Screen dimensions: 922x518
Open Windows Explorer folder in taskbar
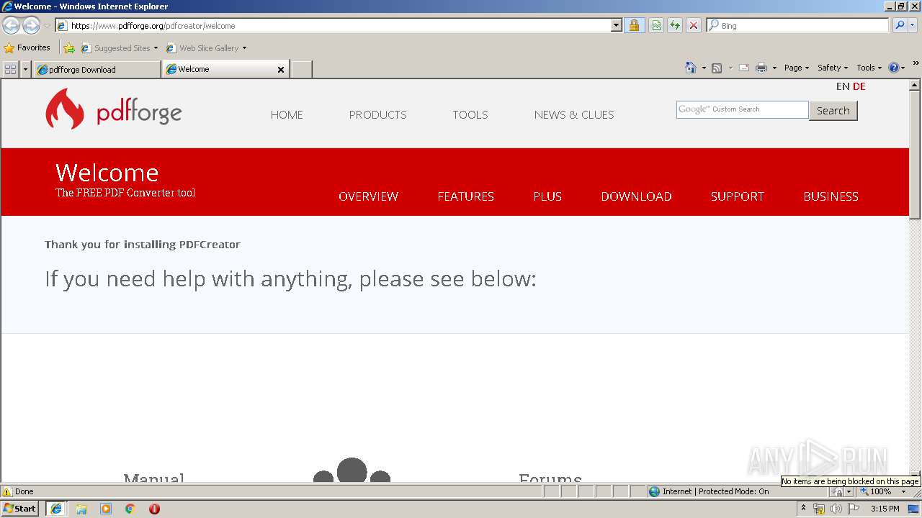[81, 509]
